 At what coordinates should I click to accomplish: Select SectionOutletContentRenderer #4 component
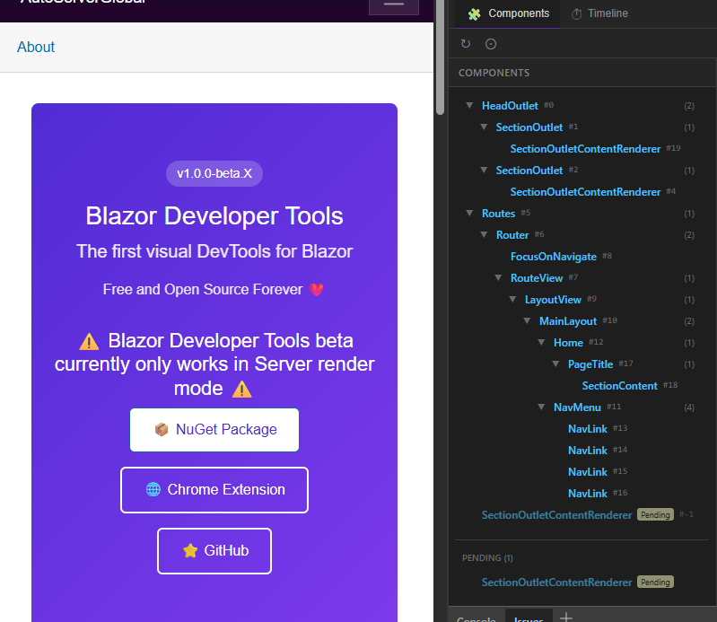click(x=585, y=192)
